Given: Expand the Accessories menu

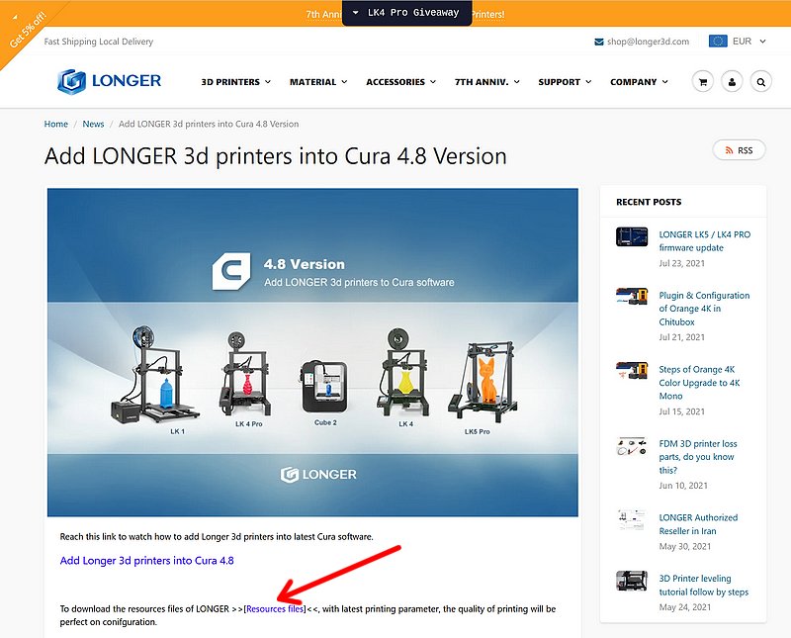Looking at the screenshot, I should [401, 82].
